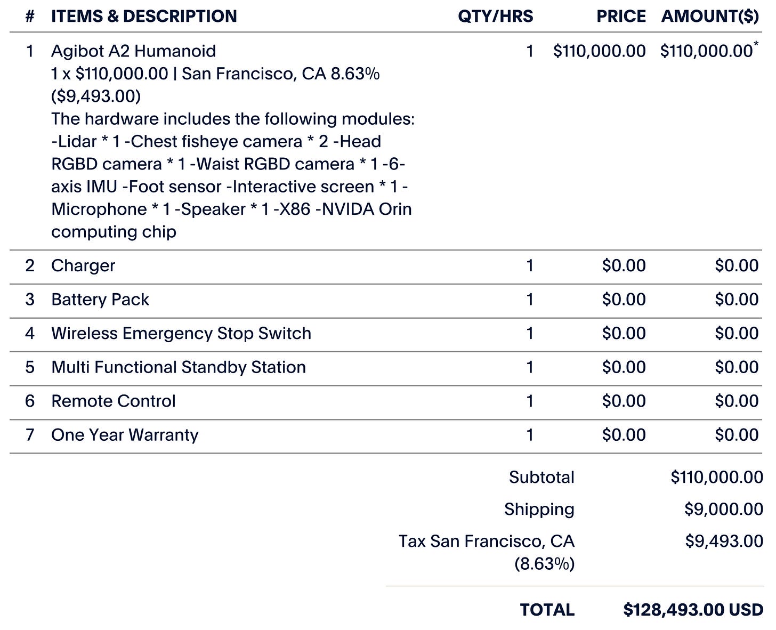Screen dimensions: 776x630
Task: Click the QTY/HRS column header
Action: coord(495,16)
